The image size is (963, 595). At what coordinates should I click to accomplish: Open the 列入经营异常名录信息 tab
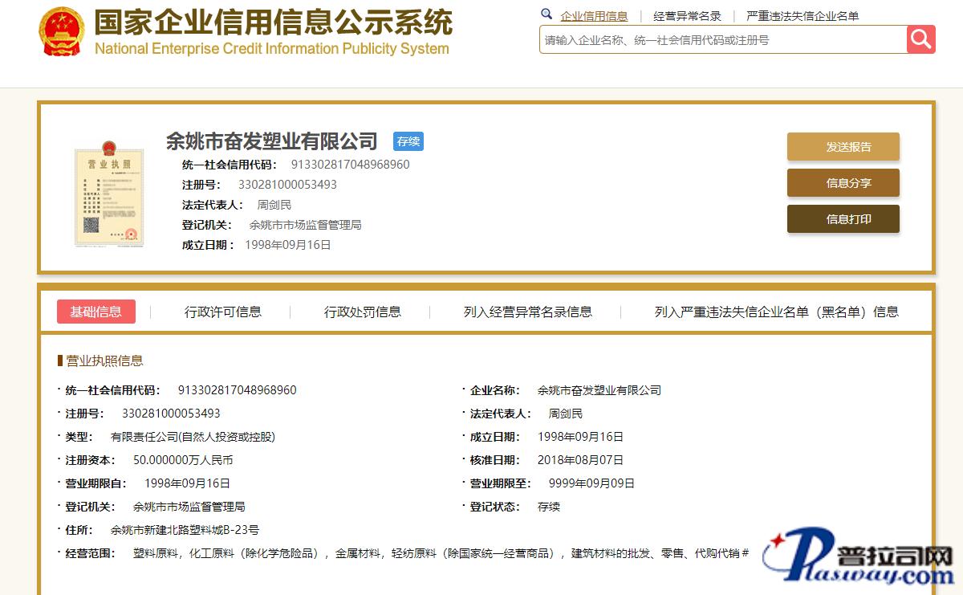528,312
